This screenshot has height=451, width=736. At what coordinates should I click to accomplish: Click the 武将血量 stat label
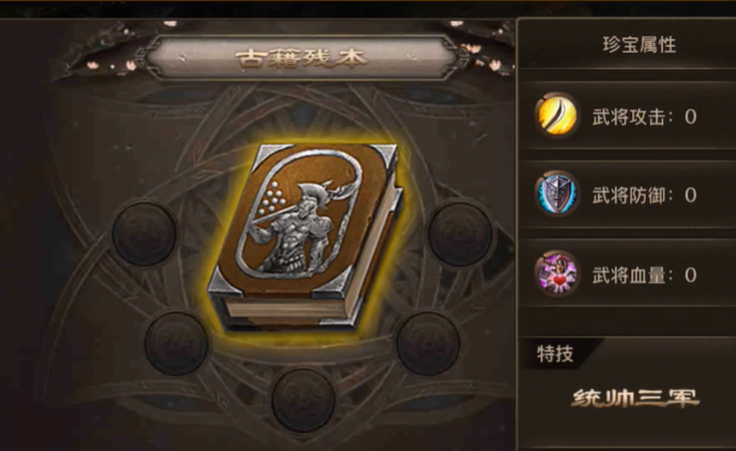click(629, 275)
